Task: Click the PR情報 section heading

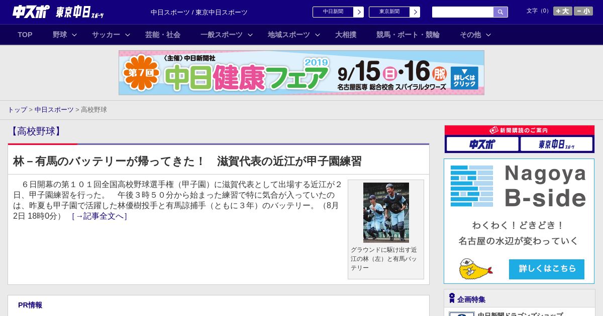Action: [30, 305]
